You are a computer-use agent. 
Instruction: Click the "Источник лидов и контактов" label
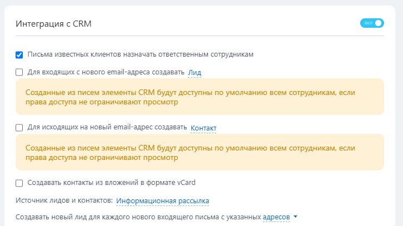click(x=64, y=200)
